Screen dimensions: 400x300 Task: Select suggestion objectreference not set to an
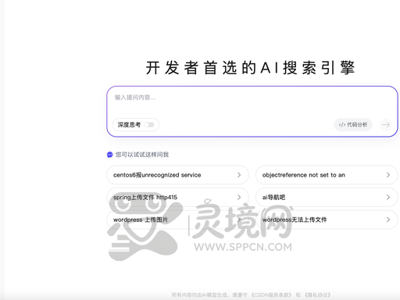click(x=327, y=175)
